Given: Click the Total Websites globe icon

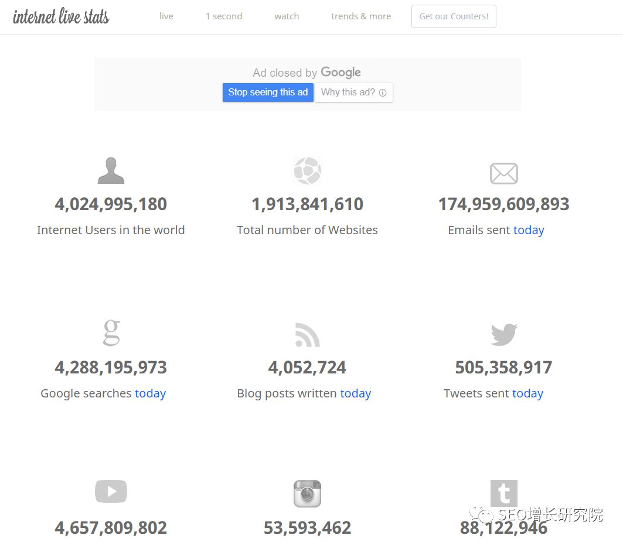Looking at the screenshot, I should (x=308, y=170).
